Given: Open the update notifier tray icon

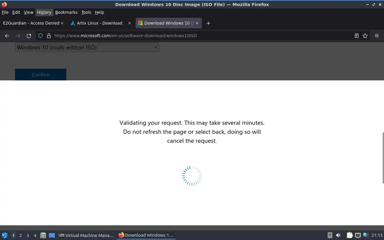Looking at the screenshot, I should 365,235.
